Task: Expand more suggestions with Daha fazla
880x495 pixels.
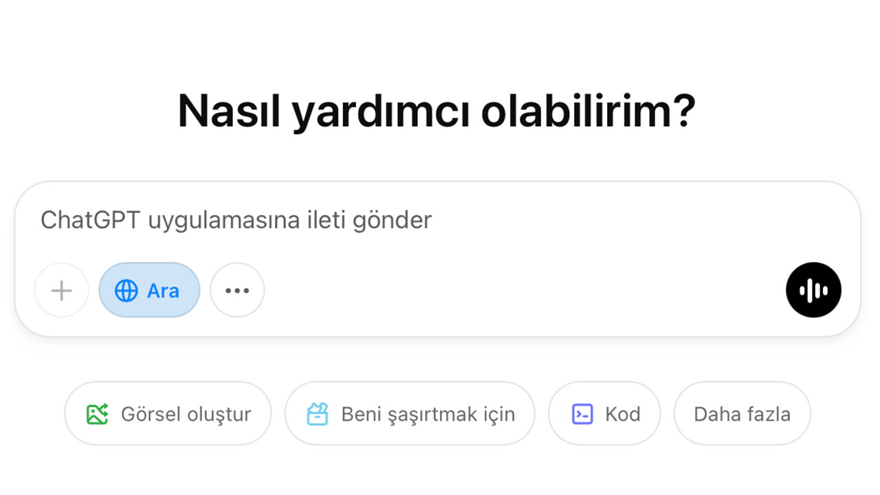Action: coord(742,414)
